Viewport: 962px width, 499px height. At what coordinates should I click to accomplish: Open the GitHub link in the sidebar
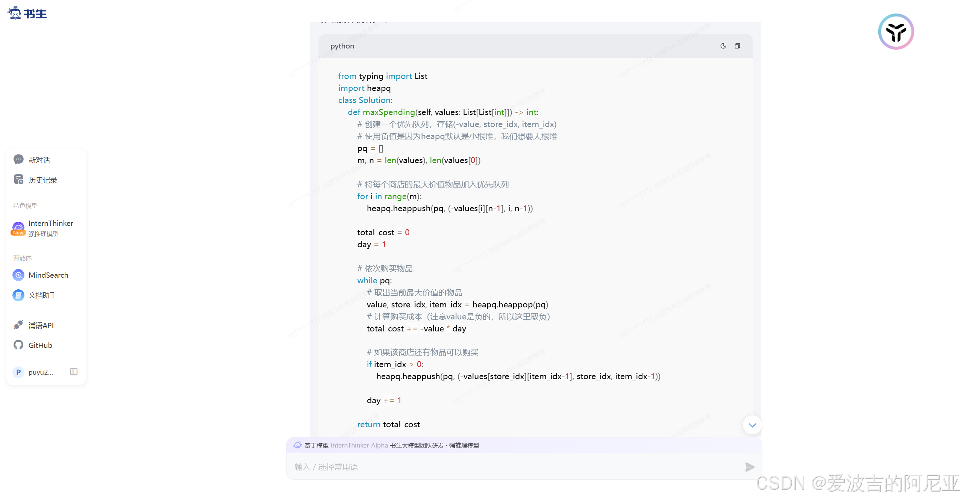[x=40, y=345]
